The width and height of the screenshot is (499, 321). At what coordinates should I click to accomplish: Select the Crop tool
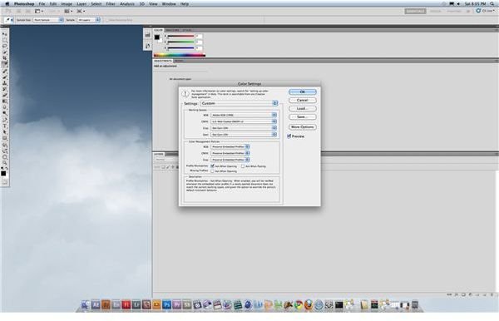(x=4, y=58)
